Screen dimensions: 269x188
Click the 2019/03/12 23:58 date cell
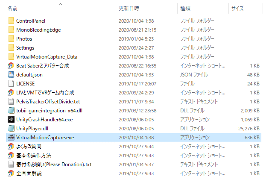point(137,111)
